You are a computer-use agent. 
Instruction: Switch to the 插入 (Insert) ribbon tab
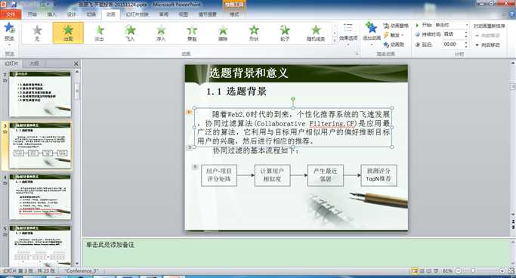tap(51, 14)
